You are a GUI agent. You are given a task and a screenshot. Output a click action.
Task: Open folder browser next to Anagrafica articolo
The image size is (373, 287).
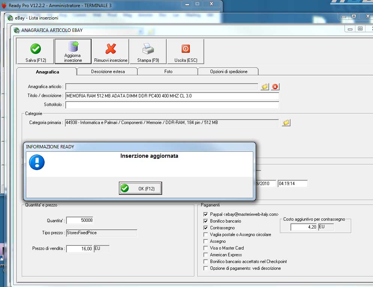point(265,87)
